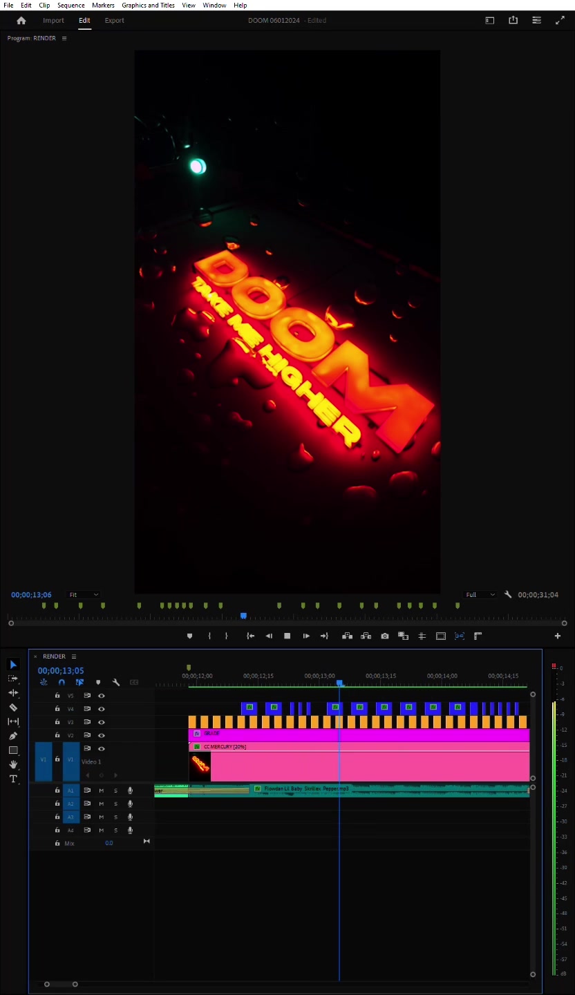Screen dimensions: 575x995
Task: Step forward one frame
Action: 306,636
